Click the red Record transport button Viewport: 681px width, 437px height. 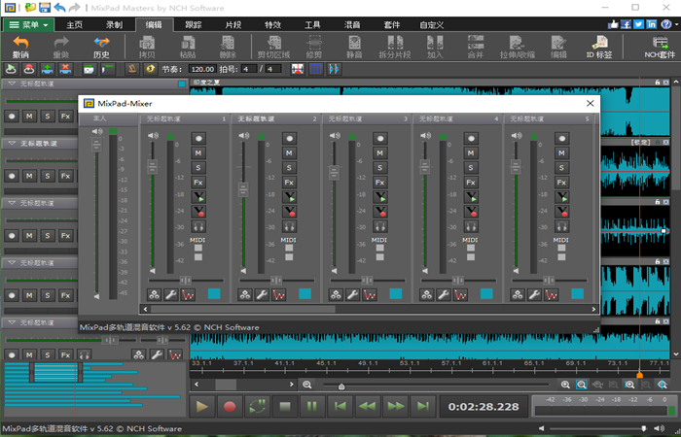(x=230, y=407)
